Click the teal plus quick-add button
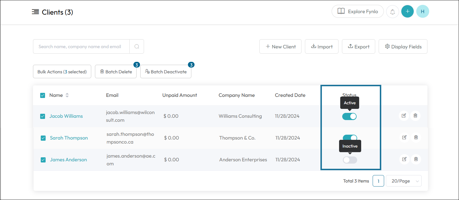The image size is (459, 200). 407,11
